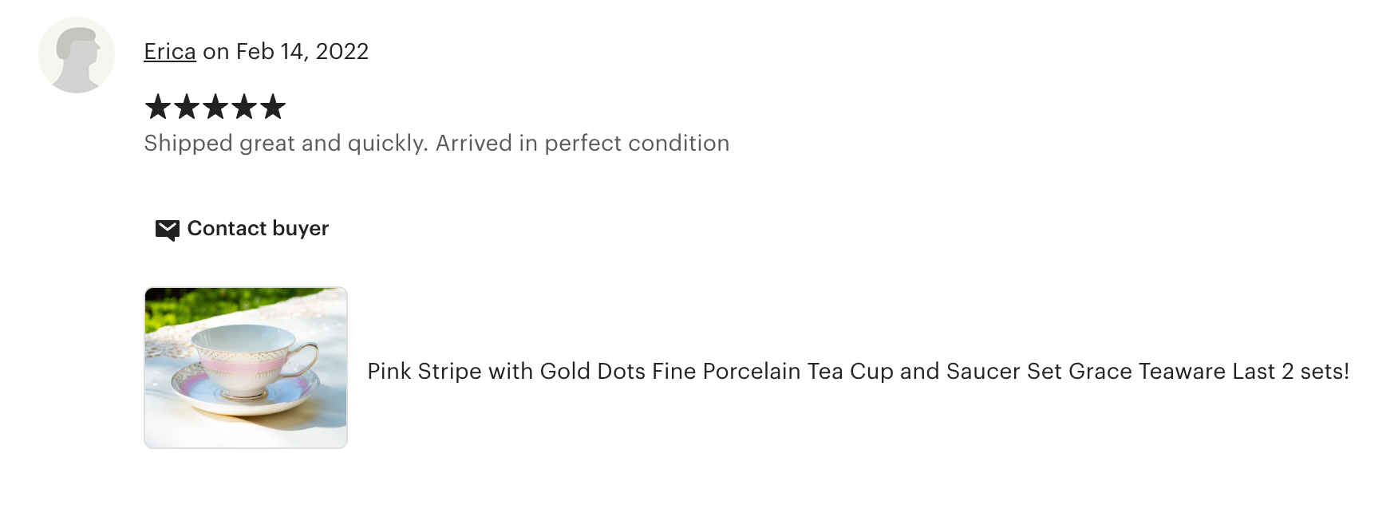
Task: Click the first rating star
Action: (158, 106)
